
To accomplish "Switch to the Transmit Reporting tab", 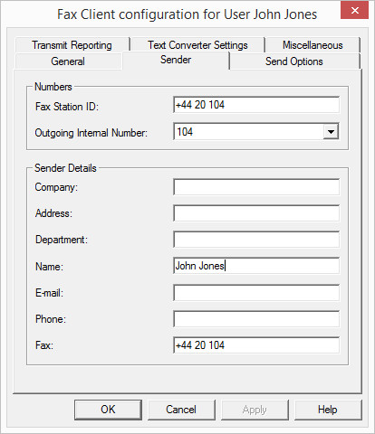I will click(72, 45).
